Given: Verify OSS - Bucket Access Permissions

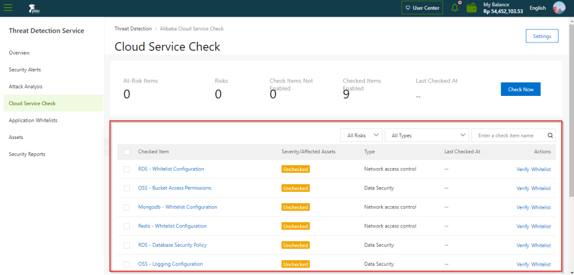Looking at the screenshot, I should 523,188.
